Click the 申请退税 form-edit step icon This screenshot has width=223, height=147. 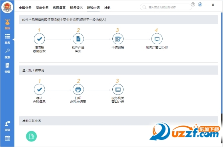click(x=118, y=39)
